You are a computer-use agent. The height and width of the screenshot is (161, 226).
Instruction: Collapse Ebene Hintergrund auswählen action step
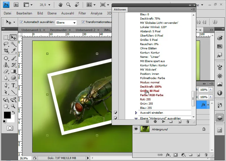[136, 118]
